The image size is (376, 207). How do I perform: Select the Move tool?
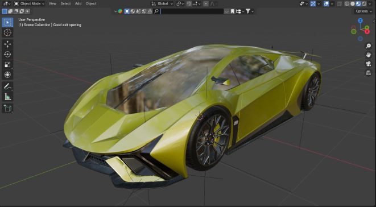point(7,44)
